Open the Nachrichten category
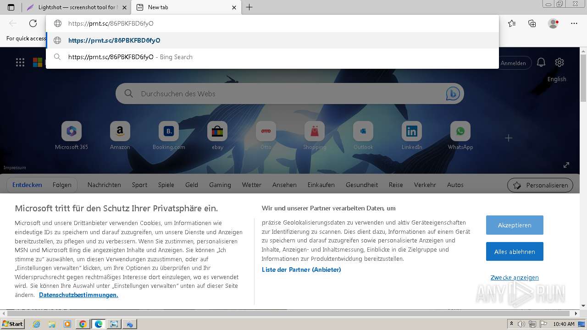This screenshot has height=330, width=587. point(104,185)
